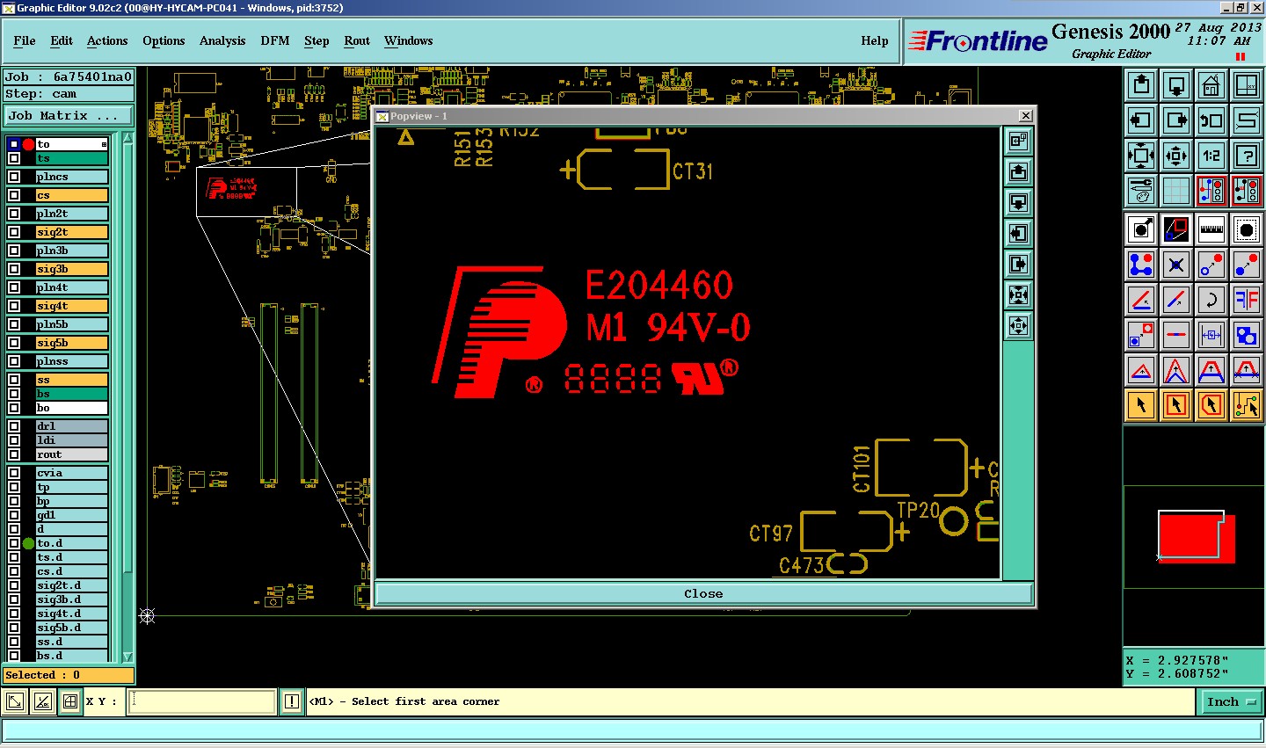
Task: Select the cvia layer name
Action: (71, 473)
